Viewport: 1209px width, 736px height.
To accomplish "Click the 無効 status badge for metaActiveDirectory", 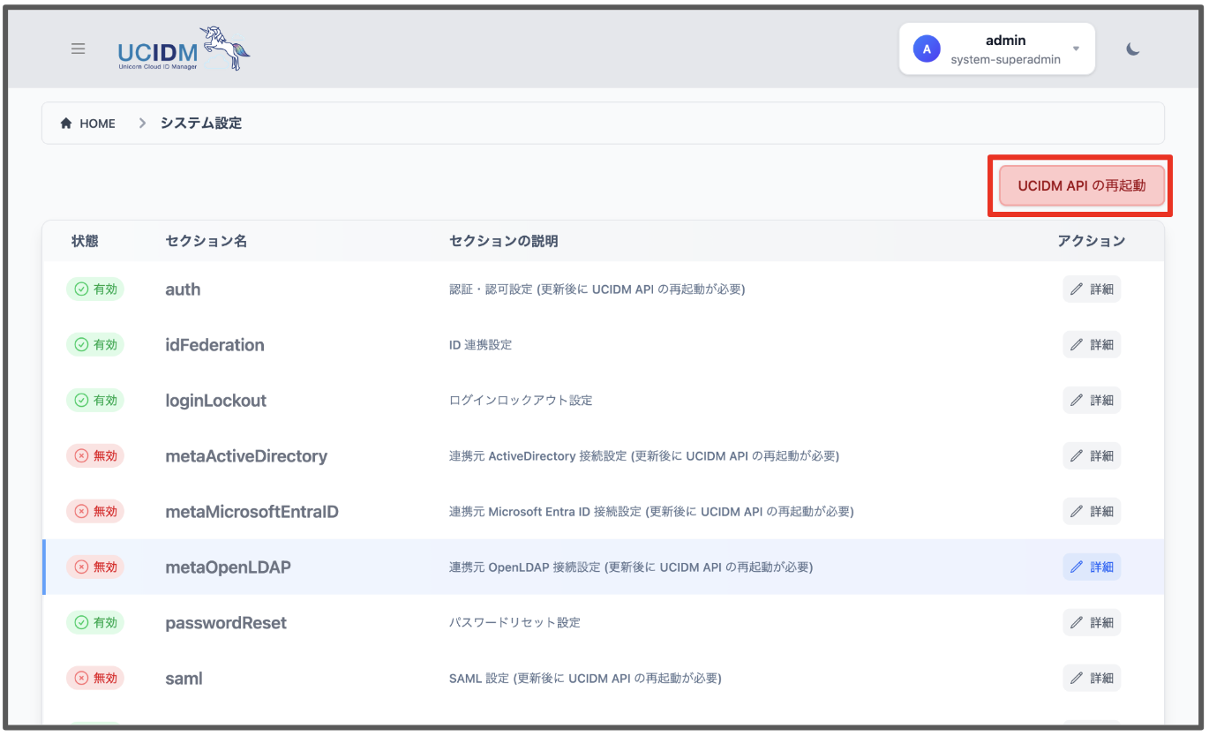I will (95, 456).
